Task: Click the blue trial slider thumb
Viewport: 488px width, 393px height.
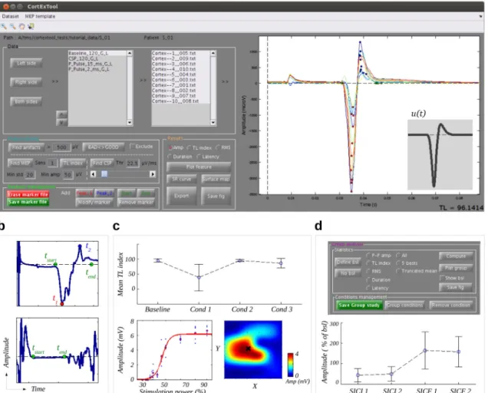Action: [x=104, y=174]
